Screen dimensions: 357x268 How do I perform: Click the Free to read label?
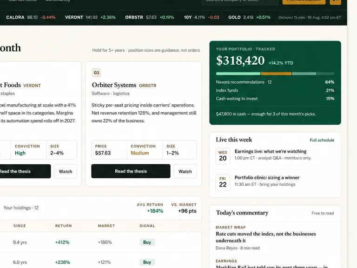(x=323, y=213)
